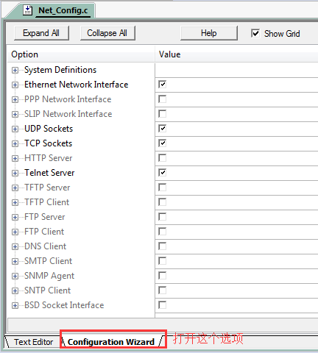Screen dimensions: 318x353
Task: Select the FTP Client label
Action: pyautogui.click(x=44, y=232)
